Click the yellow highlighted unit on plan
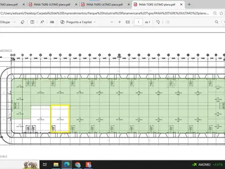Viewport: 225px width, 169px height. tap(60, 119)
